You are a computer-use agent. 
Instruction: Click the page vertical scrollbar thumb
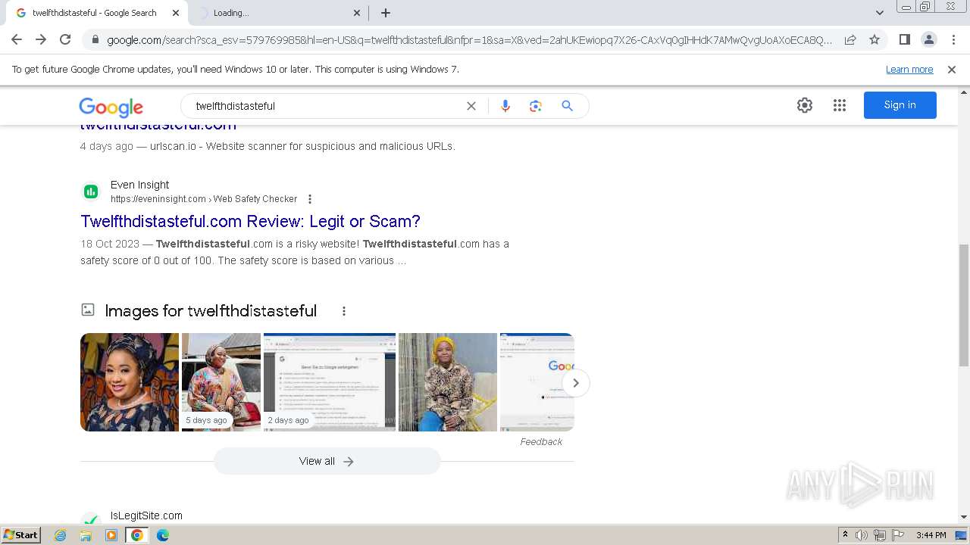(x=964, y=305)
